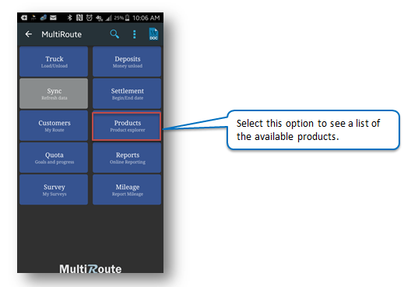Open the Deposits Money unload tile
The width and height of the screenshot is (404, 287).
(x=127, y=61)
